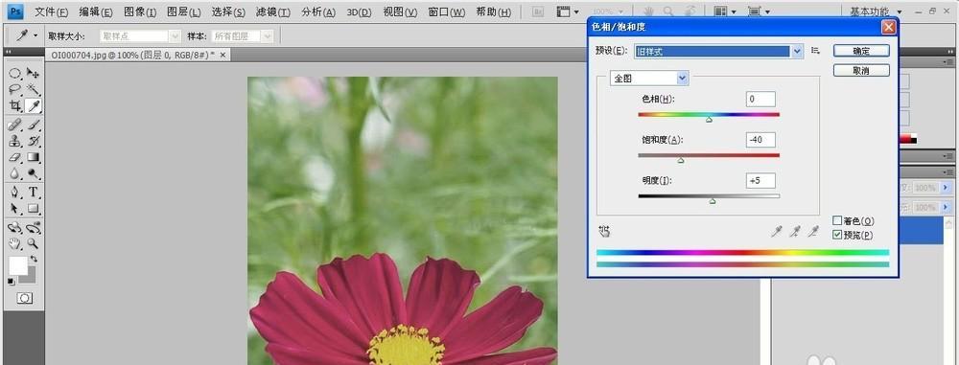Viewport: 959px width, 365px height.
Task: Open preset options menu icon in dialog
Action: click(x=815, y=51)
